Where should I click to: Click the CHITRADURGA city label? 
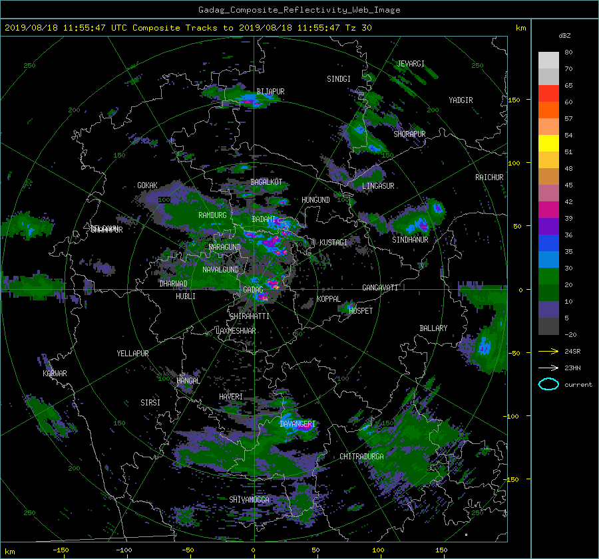pos(361,457)
